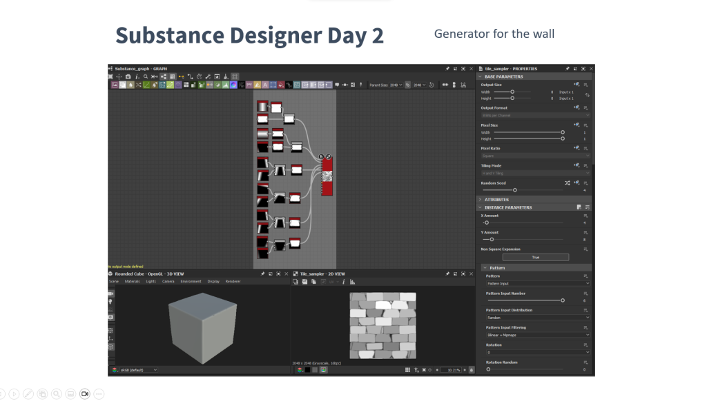Click the Output Size inheritance method button
Screen dimensions: 707x401
(577, 85)
